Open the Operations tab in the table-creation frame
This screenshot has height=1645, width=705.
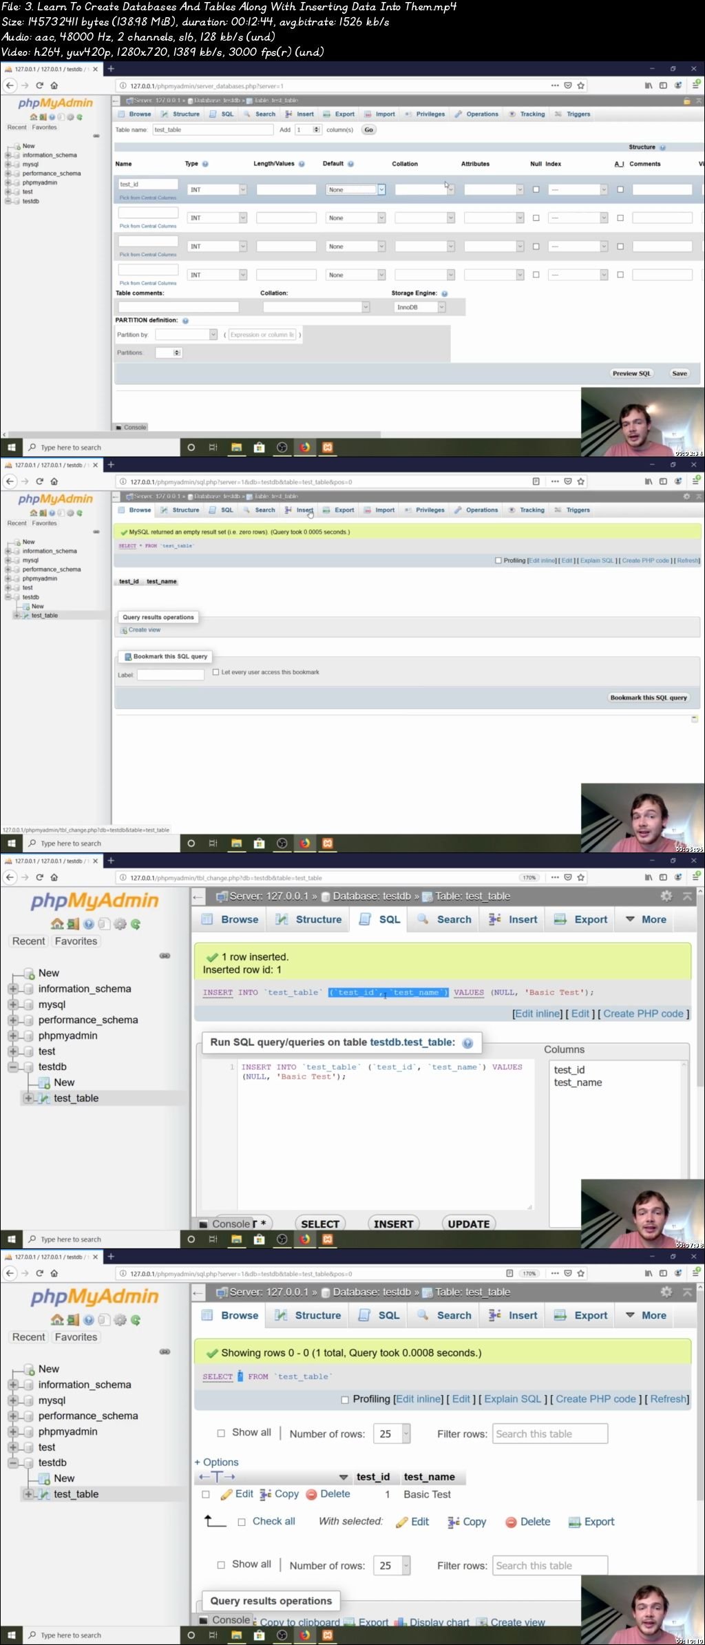click(x=476, y=114)
